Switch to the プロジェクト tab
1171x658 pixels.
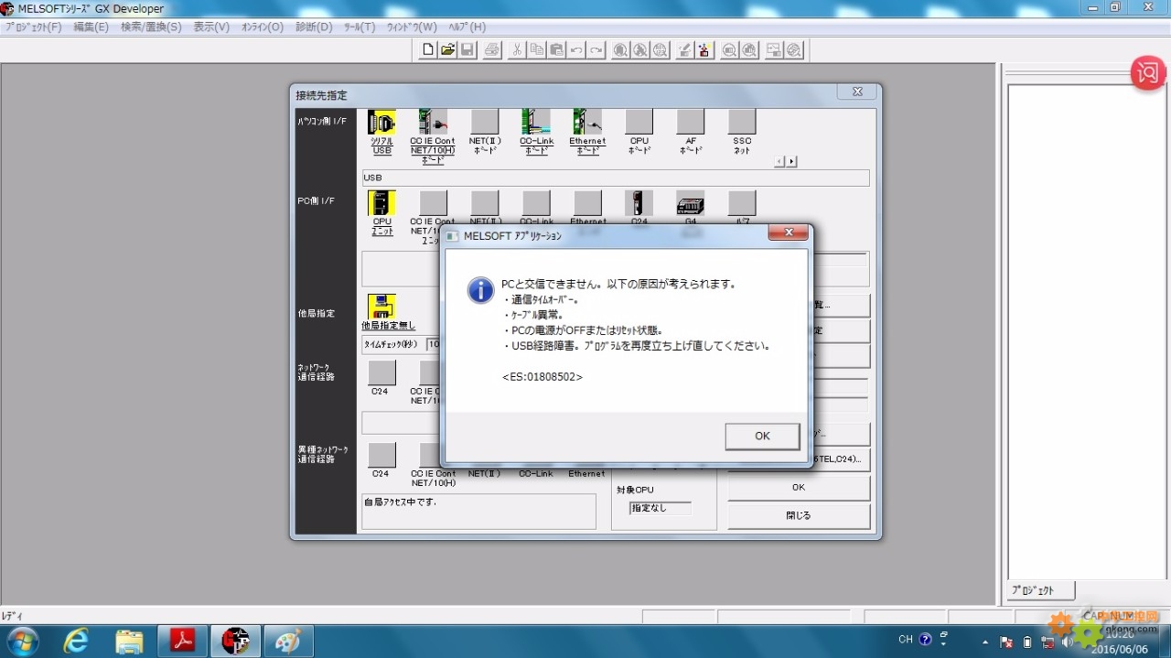click(1041, 590)
